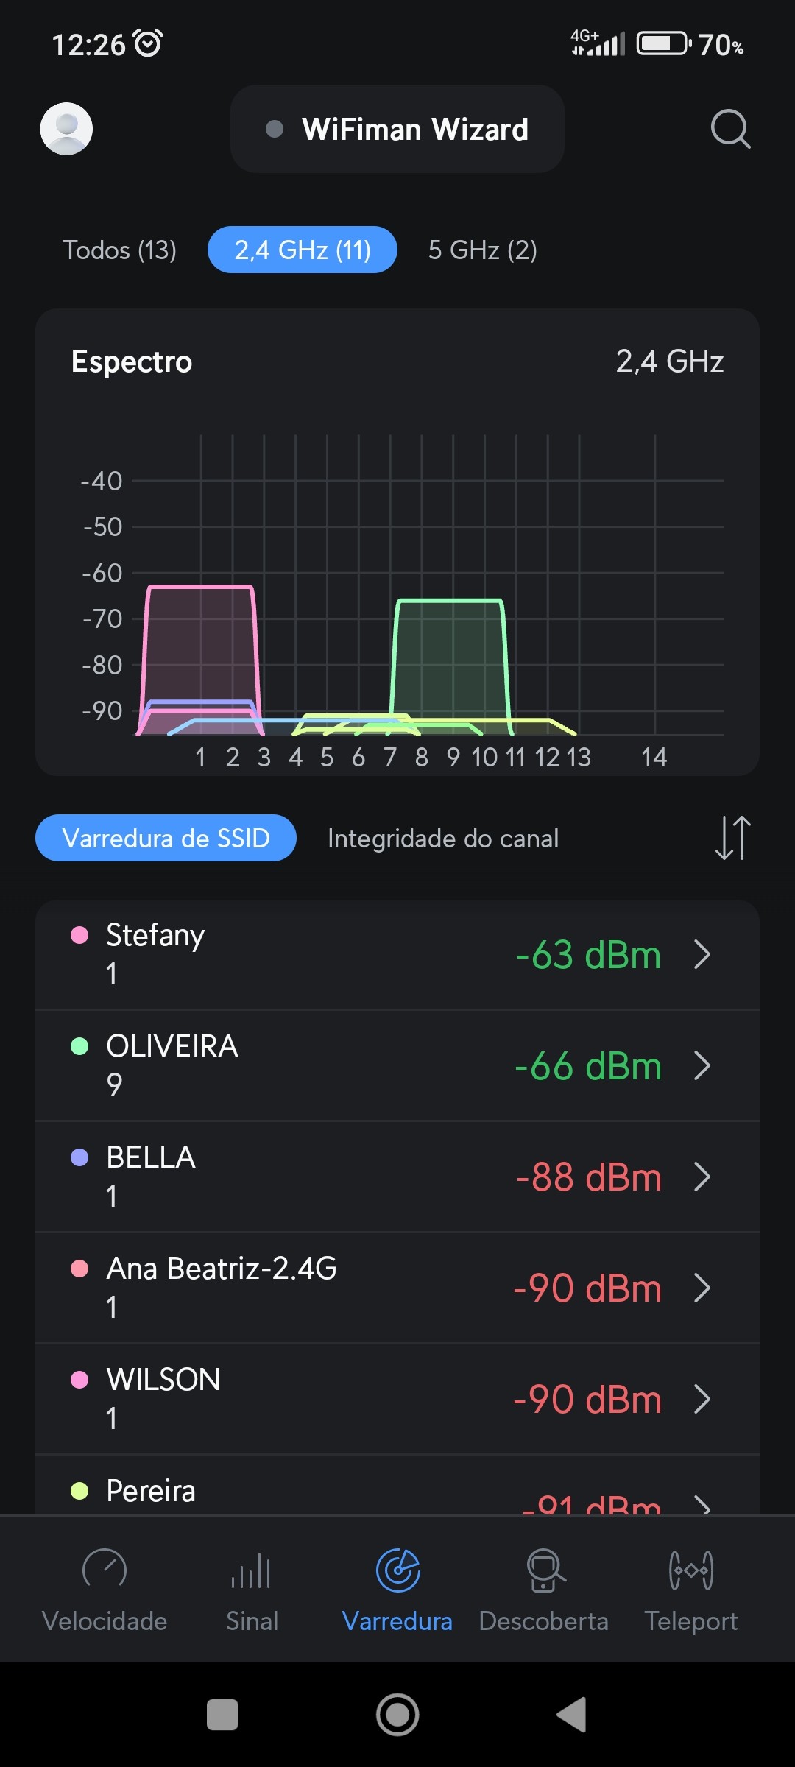Select the Todos (13) filter

pyautogui.click(x=119, y=250)
